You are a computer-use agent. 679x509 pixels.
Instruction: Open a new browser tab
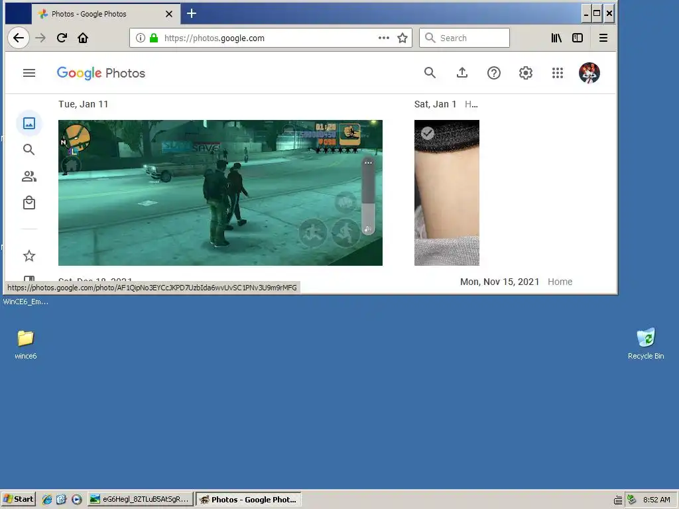[x=192, y=13]
